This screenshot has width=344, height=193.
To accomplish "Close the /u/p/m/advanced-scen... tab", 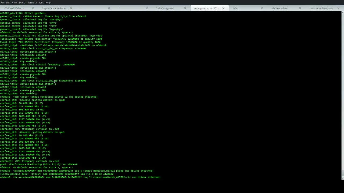I will pyautogui.click(x=71, y=8).
